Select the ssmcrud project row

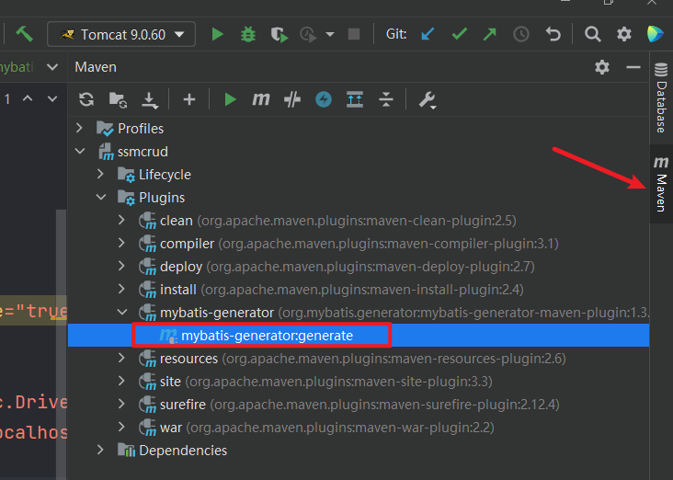359,151
